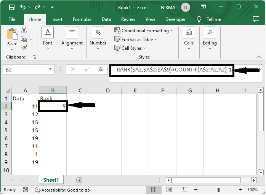This screenshot has width=266, height=195.
Task: Switch to the Data tab
Action: [106, 19]
